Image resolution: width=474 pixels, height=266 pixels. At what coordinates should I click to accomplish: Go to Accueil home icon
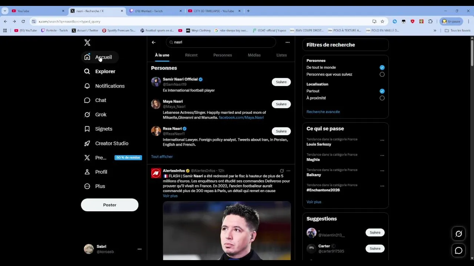(87, 57)
